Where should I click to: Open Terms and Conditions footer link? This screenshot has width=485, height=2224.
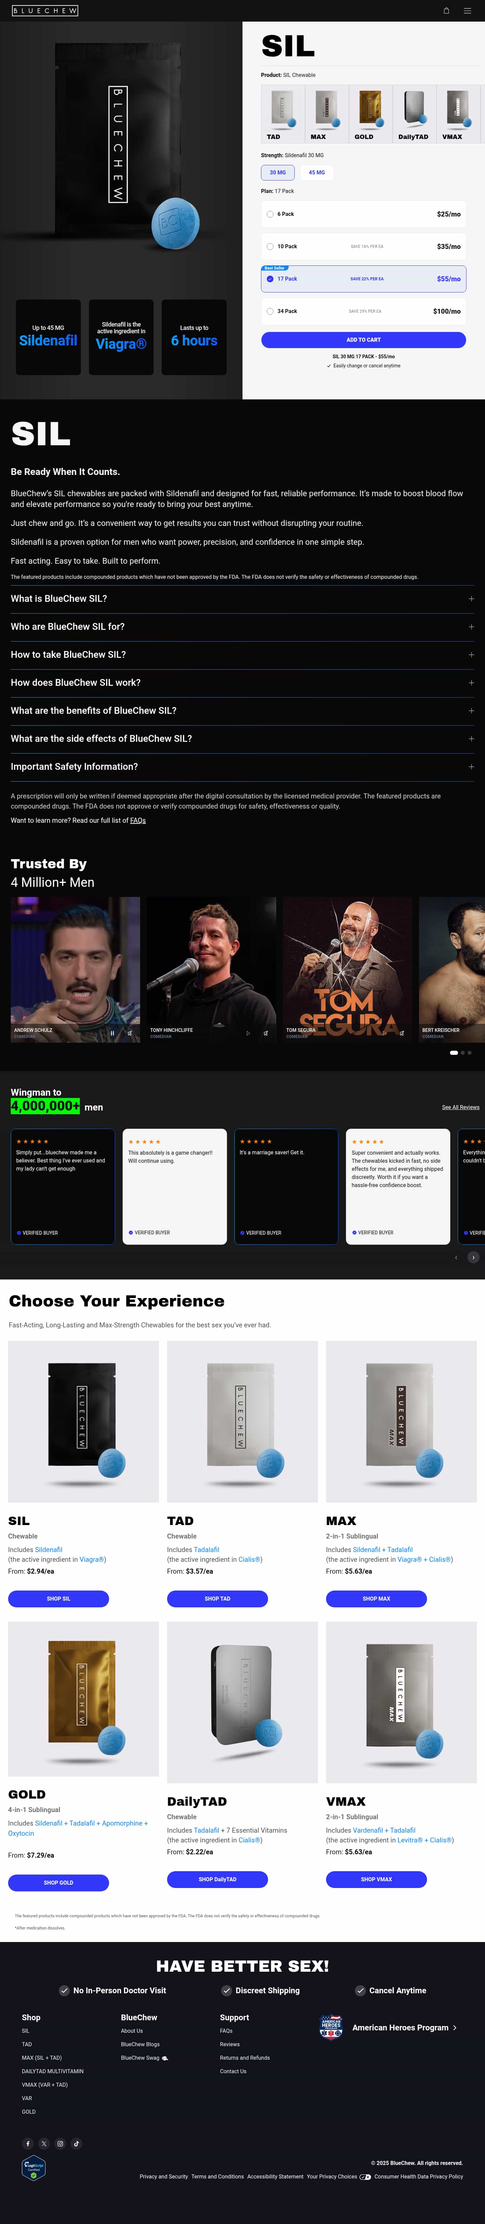[x=218, y=2176]
